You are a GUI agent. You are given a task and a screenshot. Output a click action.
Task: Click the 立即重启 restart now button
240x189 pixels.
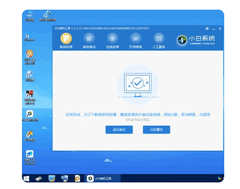[157, 130]
